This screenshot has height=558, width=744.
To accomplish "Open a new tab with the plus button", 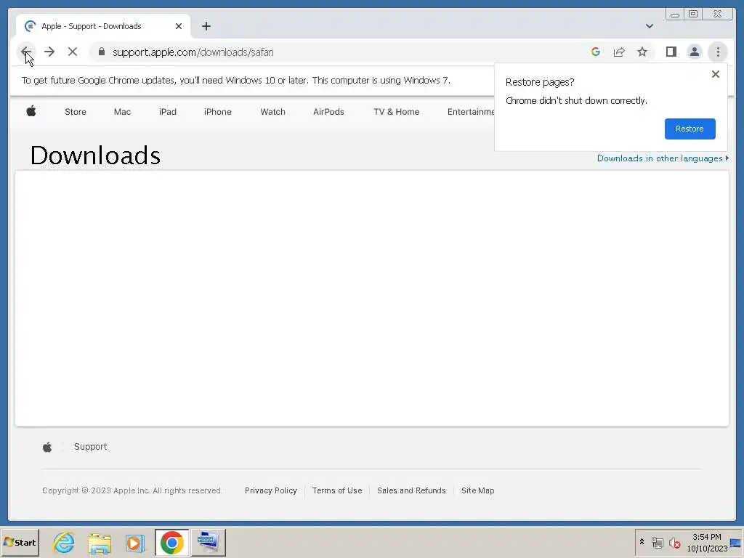I will 206,26.
